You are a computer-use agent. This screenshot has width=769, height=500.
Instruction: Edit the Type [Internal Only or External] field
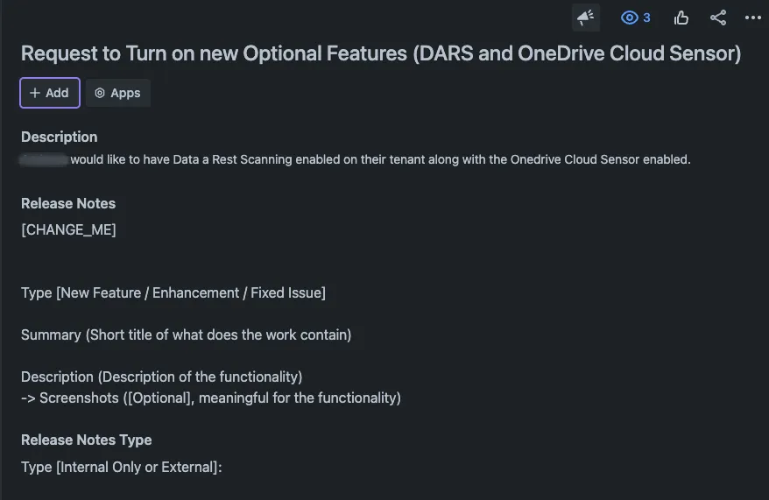122,467
